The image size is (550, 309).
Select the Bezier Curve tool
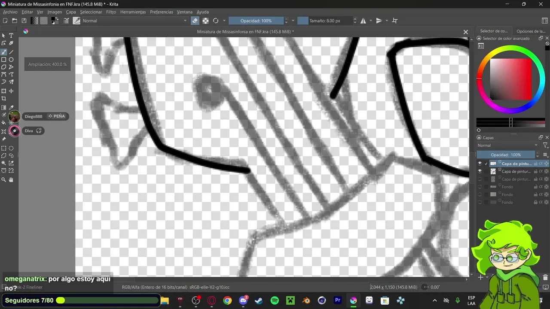point(4,74)
